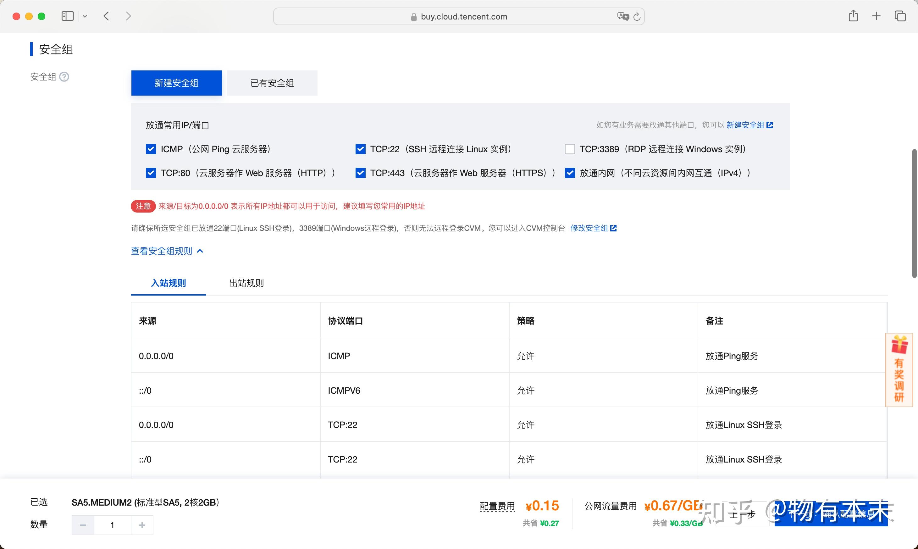Click the ICMP protocol cell
This screenshot has width=918, height=549.
pos(415,356)
